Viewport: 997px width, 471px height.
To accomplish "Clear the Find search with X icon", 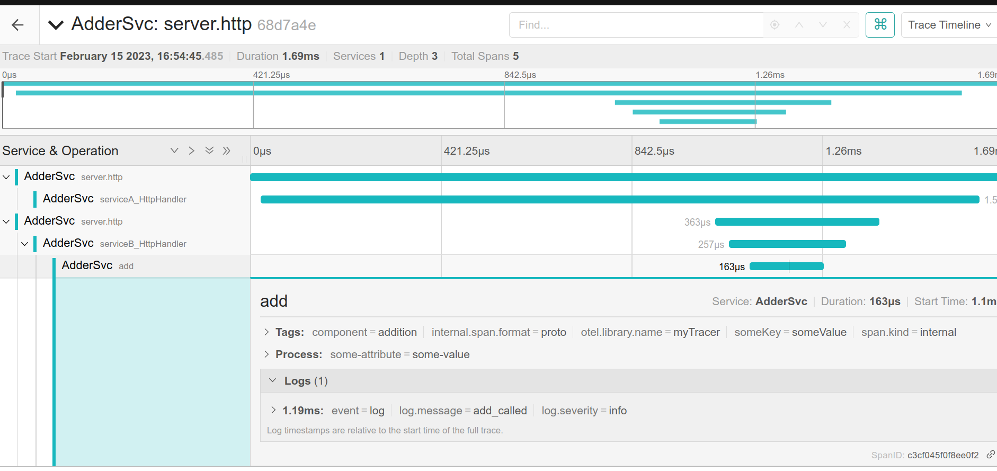I will pyautogui.click(x=847, y=25).
